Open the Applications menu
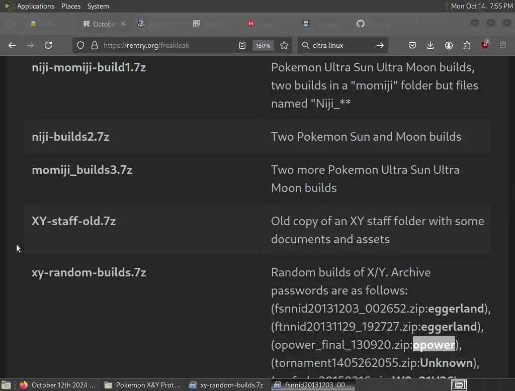The height and width of the screenshot is (391, 515). click(36, 6)
